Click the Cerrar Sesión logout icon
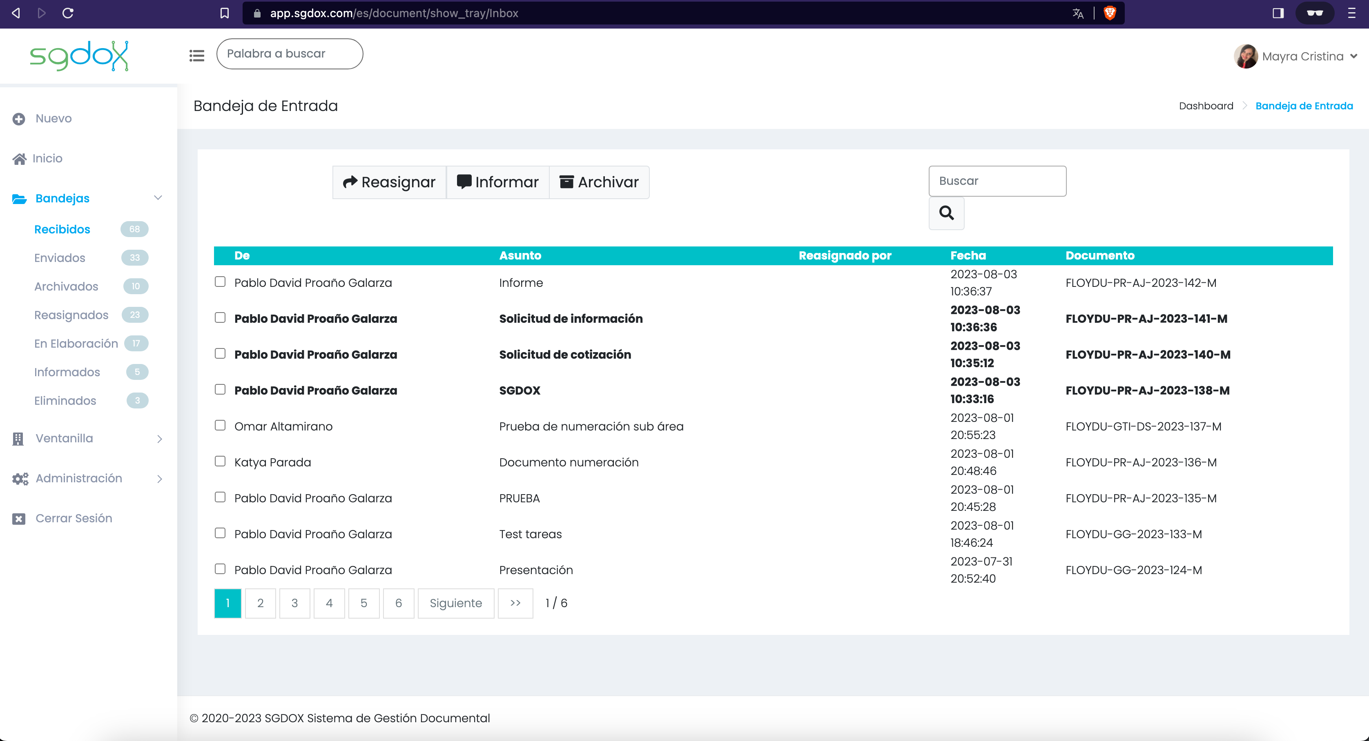This screenshot has height=741, width=1369. click(x=19, y=519)
